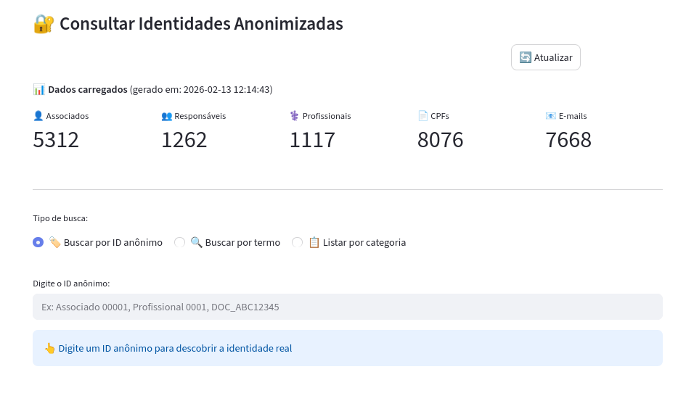This screenshot has width=686, height=393.
Task: Click the padlock icon in the page title
Action: 44,24
